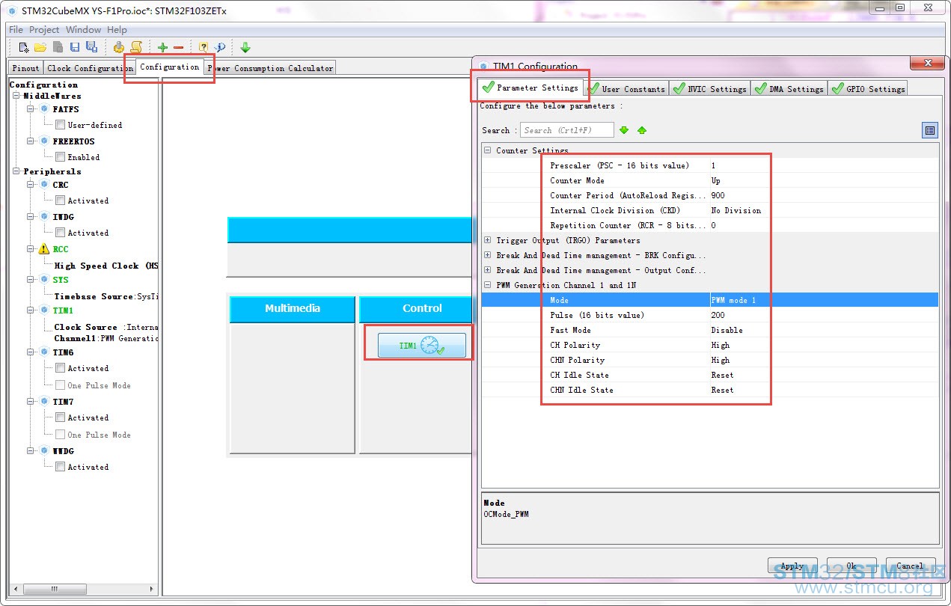
Task: Check TIM6 Activated checkbox
Action: (60, 368)
